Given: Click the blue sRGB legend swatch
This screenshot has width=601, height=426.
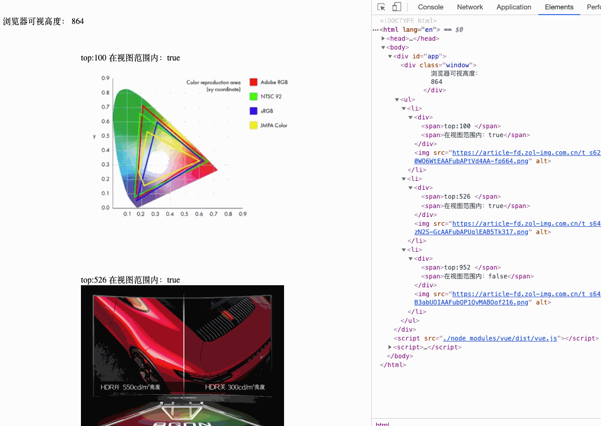Looking at the screenshot, I should tap(253, 111).
